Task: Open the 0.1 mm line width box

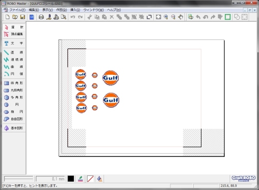Action: (50, 179)
